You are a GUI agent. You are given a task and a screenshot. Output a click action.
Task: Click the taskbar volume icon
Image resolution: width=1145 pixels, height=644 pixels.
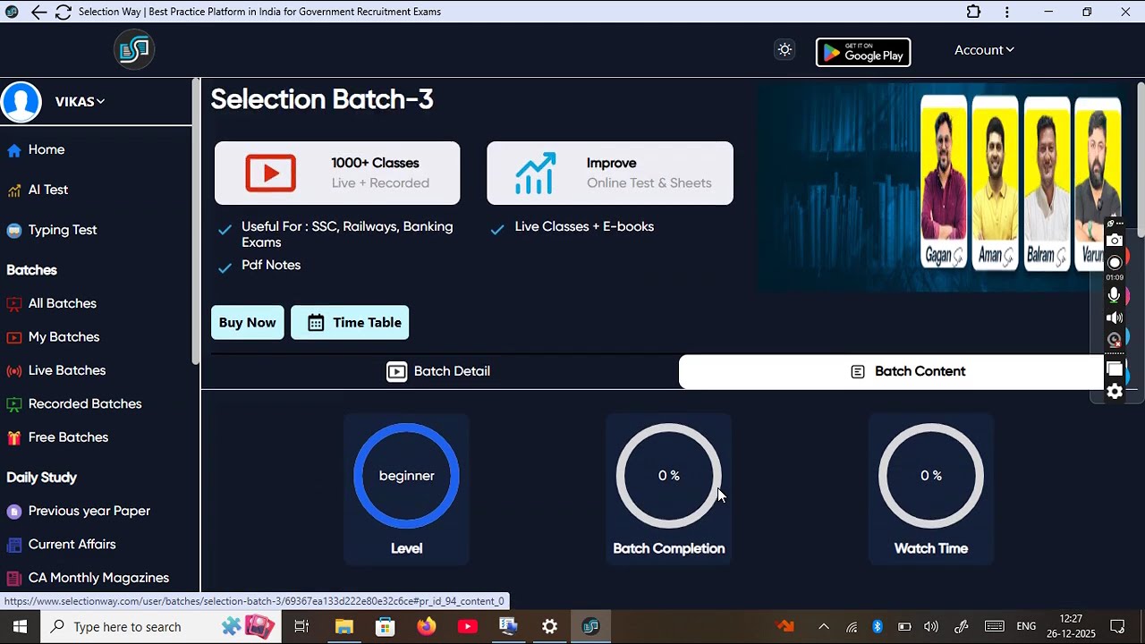pyautogui.click(x=931, y=626)
